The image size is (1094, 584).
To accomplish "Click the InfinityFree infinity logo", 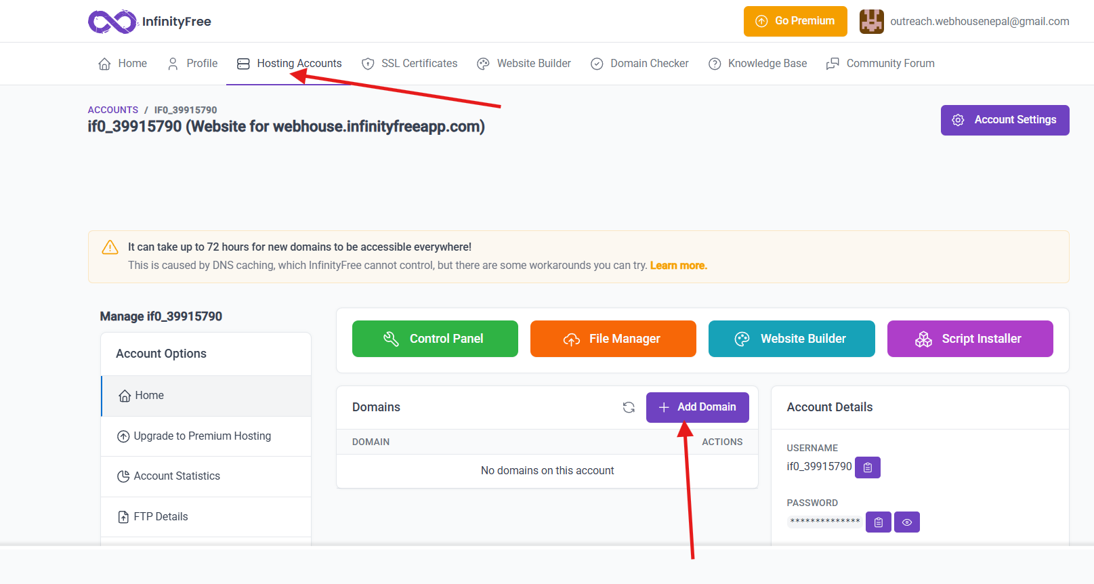I will [112, 22].
